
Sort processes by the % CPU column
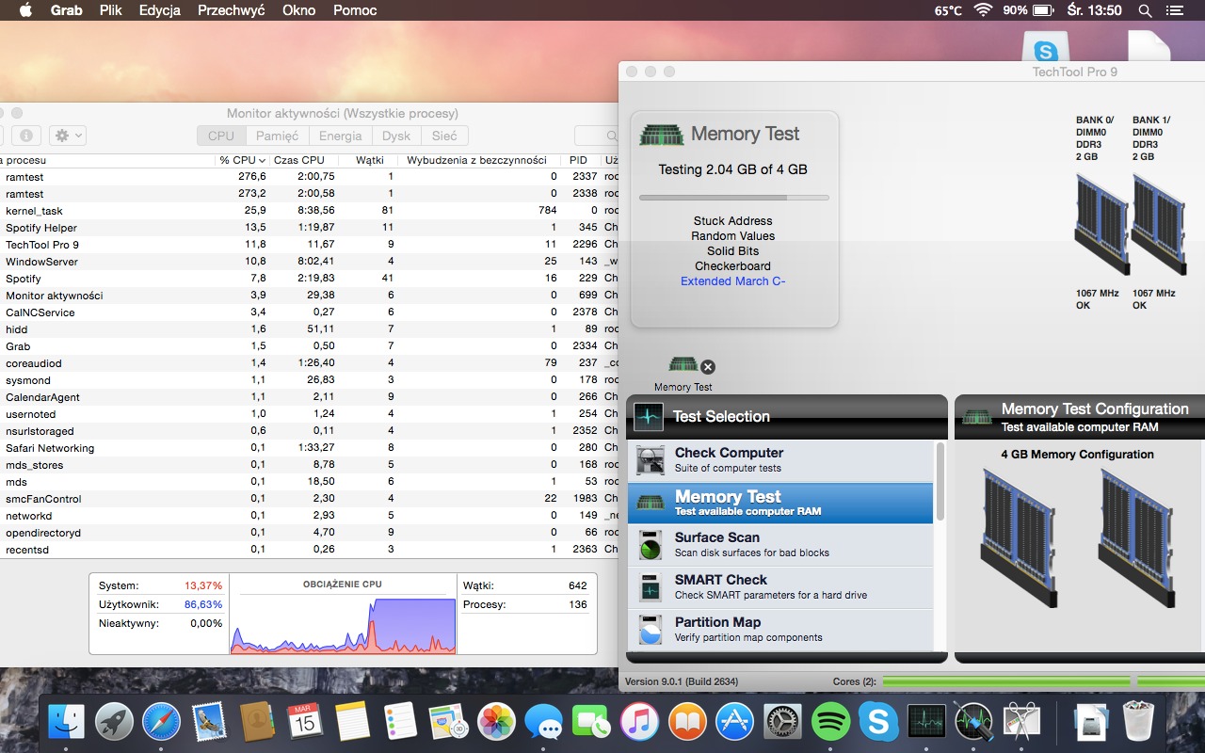coord(243,160)
